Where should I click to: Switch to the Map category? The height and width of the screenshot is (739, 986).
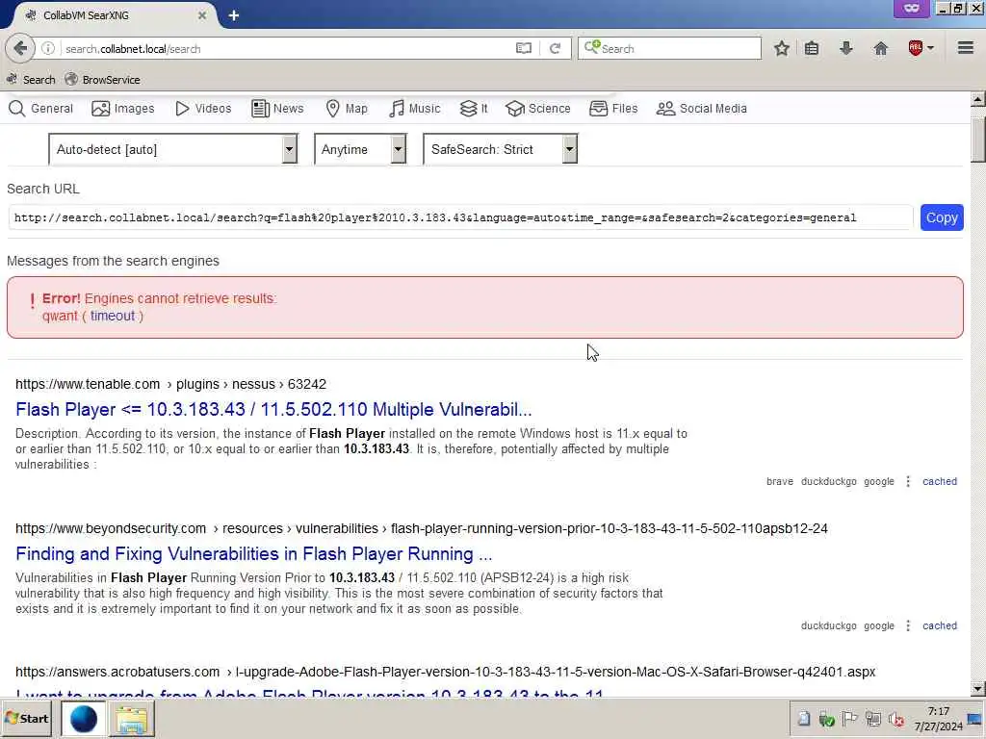pyautogui.click(x=347, y=109)
